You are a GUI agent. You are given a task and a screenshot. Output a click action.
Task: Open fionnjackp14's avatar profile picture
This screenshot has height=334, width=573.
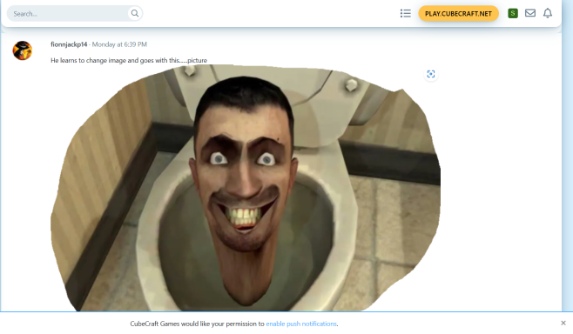23,50
